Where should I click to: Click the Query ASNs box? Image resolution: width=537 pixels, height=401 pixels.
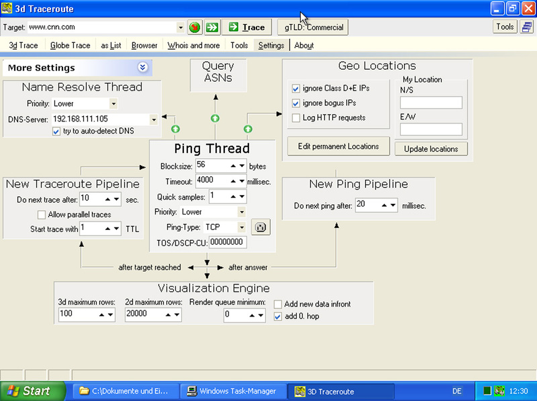(217, 75)
